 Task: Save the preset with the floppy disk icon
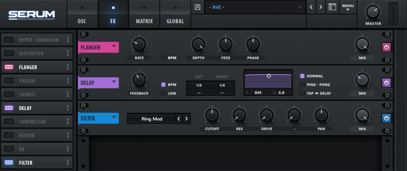click(197, 7)
